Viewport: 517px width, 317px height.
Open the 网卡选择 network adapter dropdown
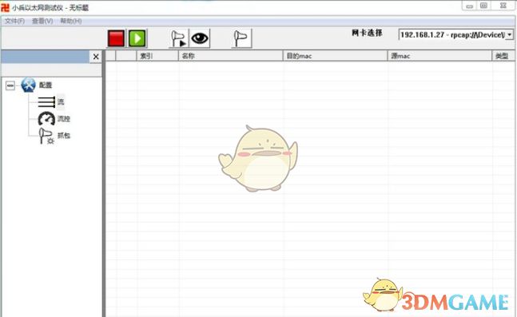pos(455,34)
